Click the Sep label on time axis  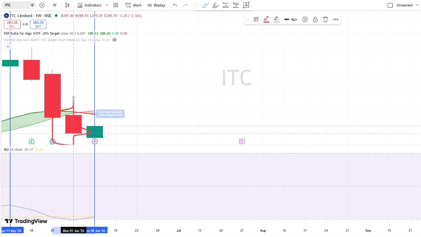[368, 231]
